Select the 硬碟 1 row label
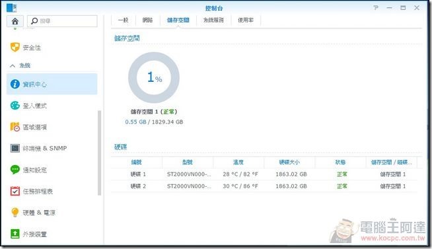This screenshot has height=249, width=432. pyautogui.click(x=138, y=174)
